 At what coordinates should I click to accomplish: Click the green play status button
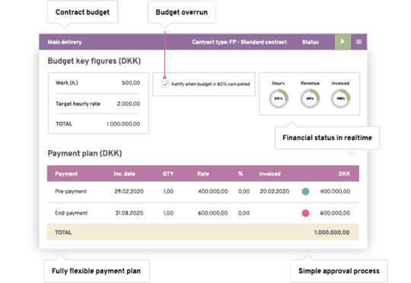tap(342, 42)
